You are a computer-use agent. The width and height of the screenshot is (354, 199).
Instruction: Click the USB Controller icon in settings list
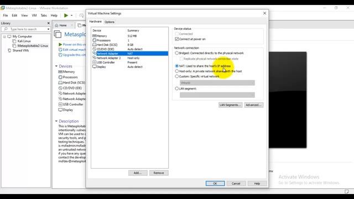[95, 62]
